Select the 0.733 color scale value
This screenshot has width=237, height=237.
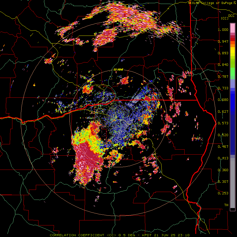pyautogui.click(x=223, y=88)
